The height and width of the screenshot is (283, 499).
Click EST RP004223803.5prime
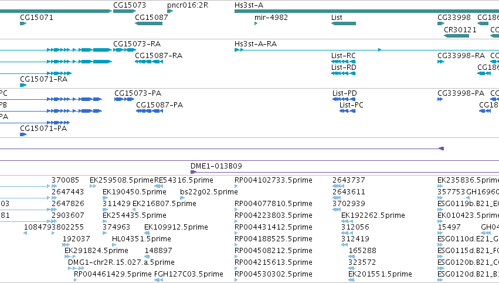pos(273,215)
